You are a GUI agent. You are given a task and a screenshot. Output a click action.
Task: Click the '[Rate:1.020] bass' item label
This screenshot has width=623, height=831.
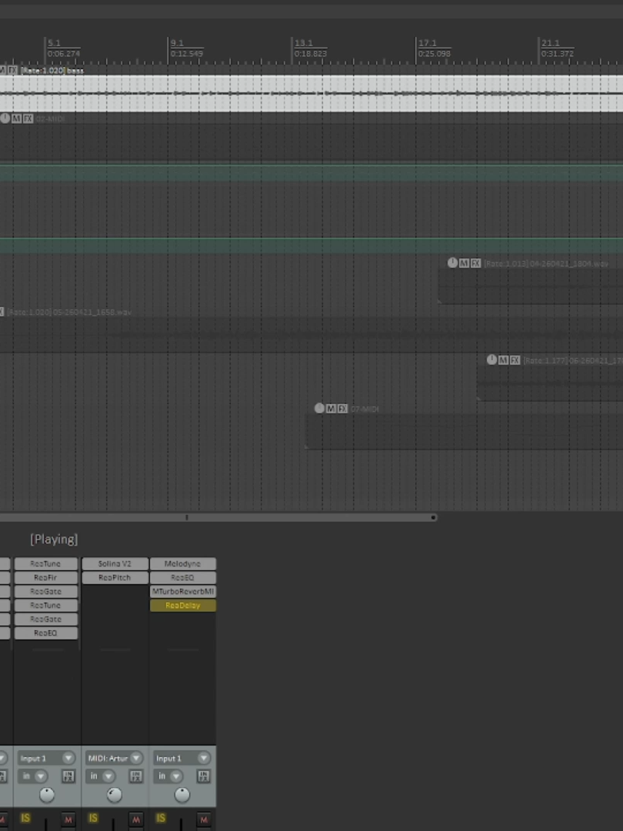pyautogui.click(x=52, y=70)
